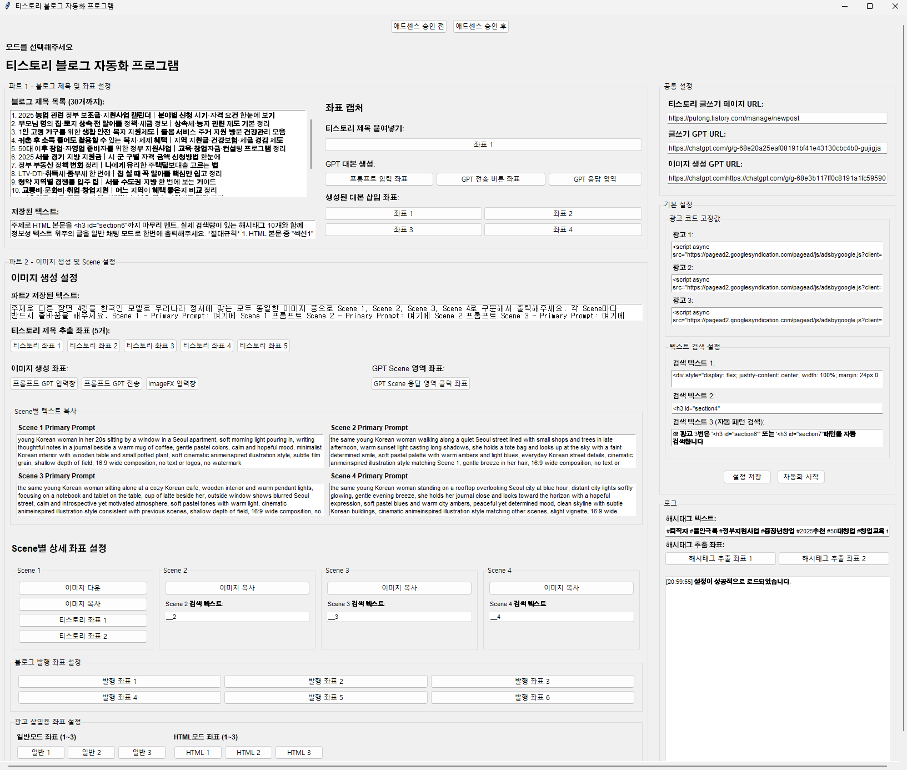Click the HTML 2 coordinate button
Screen dimensions: 907x770
tap(248, 752)
